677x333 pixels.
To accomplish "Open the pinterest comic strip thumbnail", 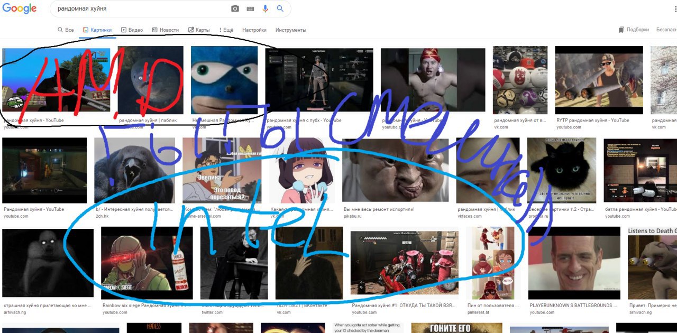I will 493,263.
